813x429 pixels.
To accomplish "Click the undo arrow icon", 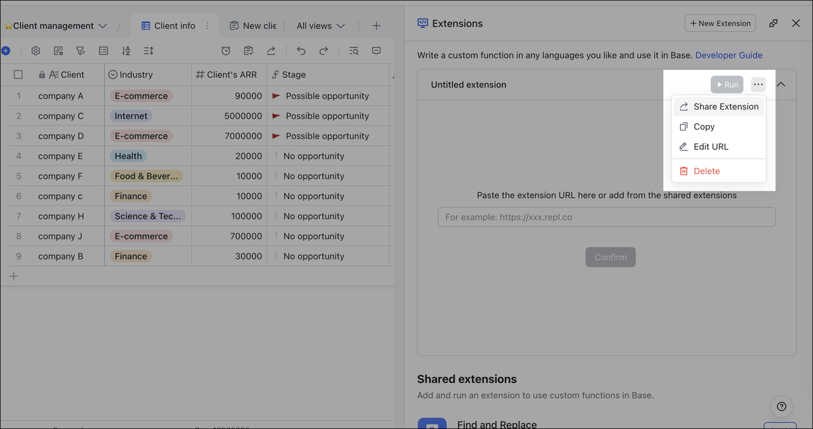I will click(x=301, y=51).
